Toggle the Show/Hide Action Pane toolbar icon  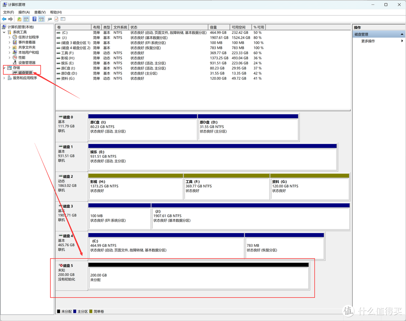tap(41, 19)
